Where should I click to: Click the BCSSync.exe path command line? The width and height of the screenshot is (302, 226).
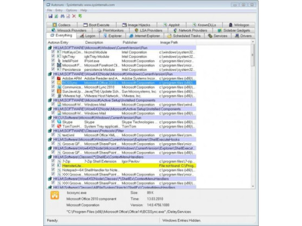[128, 211]
